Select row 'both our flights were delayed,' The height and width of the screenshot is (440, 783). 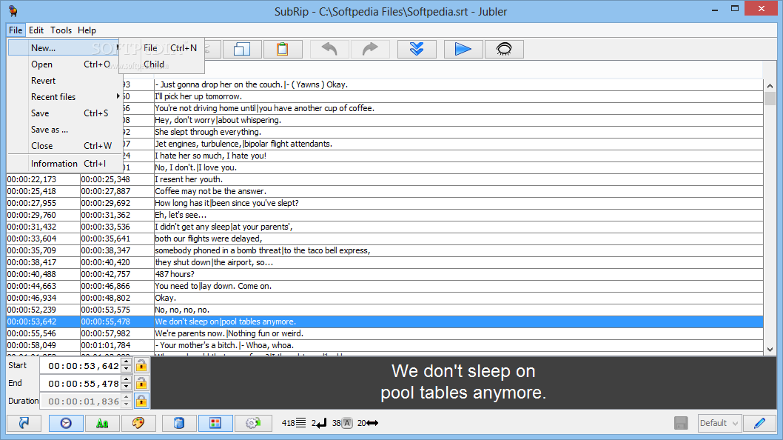click(x=385, y=239)
